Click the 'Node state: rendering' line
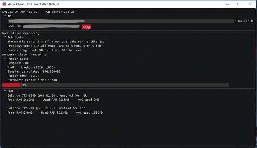The image size is (257, 148). click(21, 33)
